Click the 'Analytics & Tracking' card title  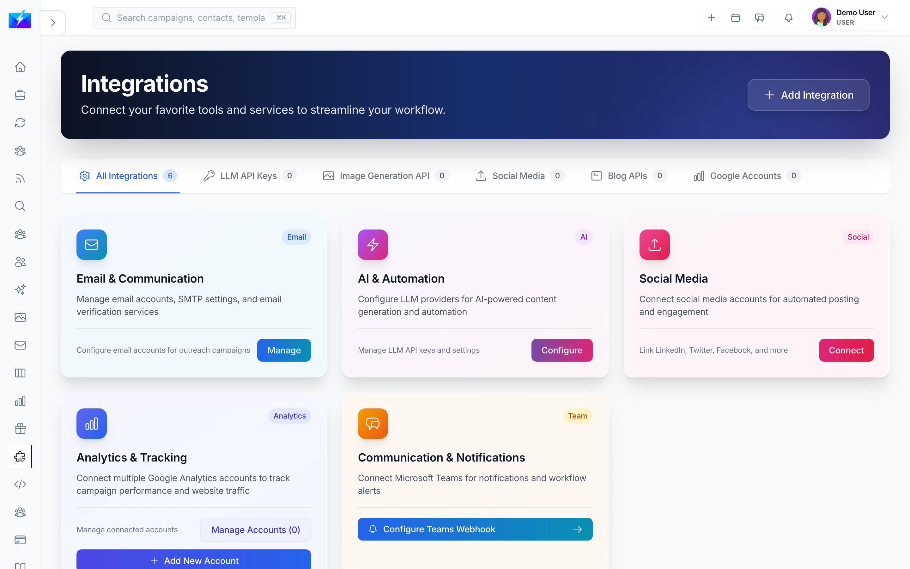pyautogui.click(x=132, y=457)
